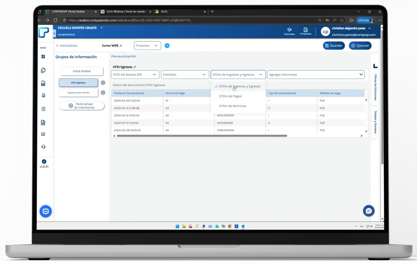The image size is (417, 265).
Task: Click the Guardar button
Action: (334, 46)
